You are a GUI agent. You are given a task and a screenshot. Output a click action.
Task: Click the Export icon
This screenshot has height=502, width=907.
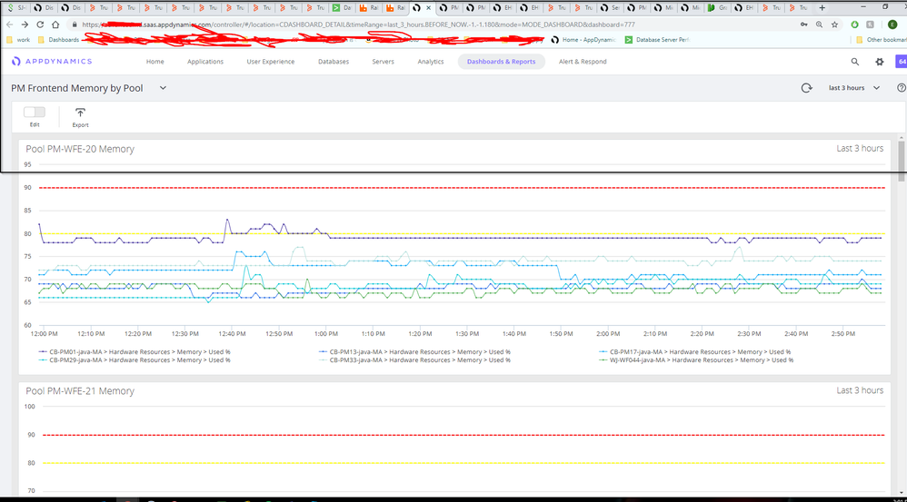pyautogui.click(x=80, y=113)
